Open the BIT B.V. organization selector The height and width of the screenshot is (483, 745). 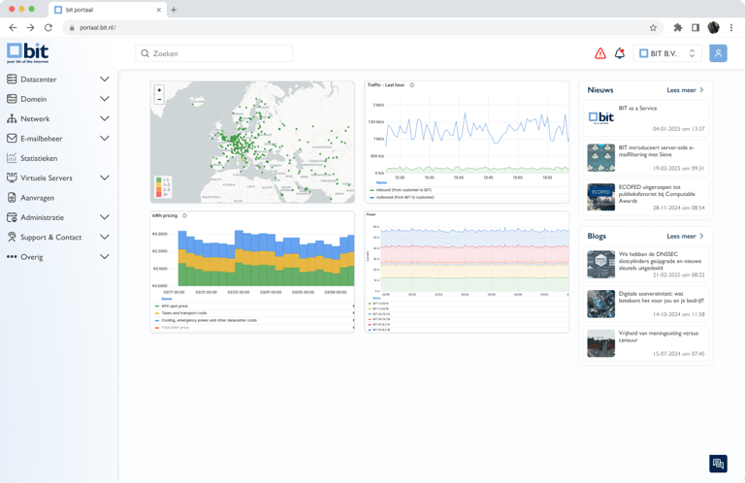[667, 53]
